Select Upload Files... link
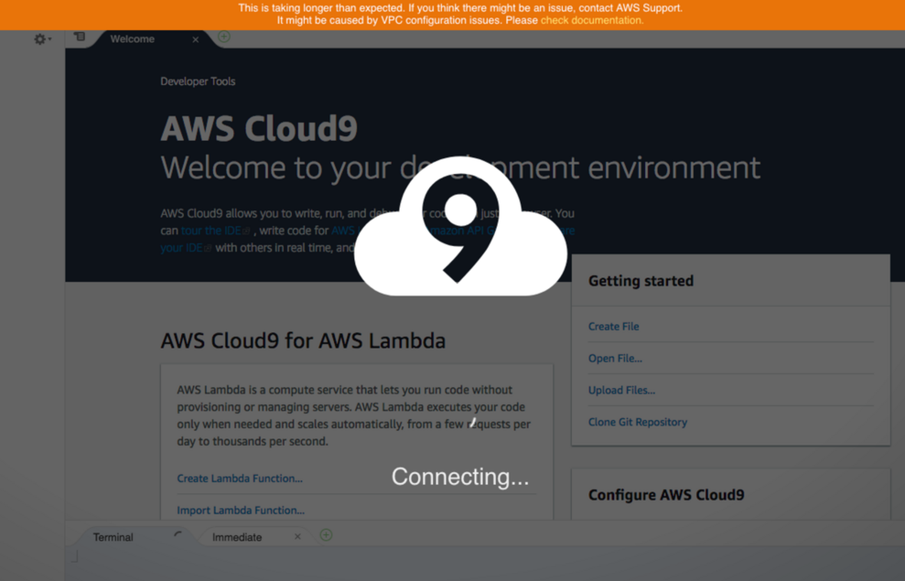 [x=622, y=390]
